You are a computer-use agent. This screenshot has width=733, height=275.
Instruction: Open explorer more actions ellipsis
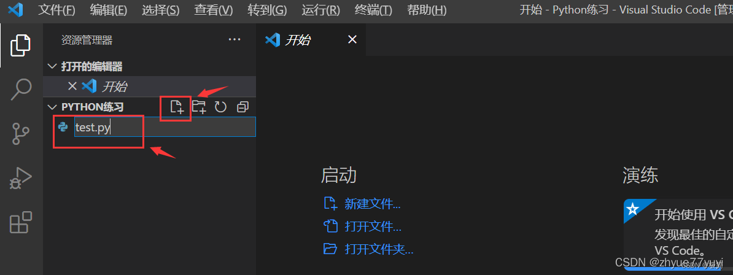pyautogui.click(x=235, y=40)
